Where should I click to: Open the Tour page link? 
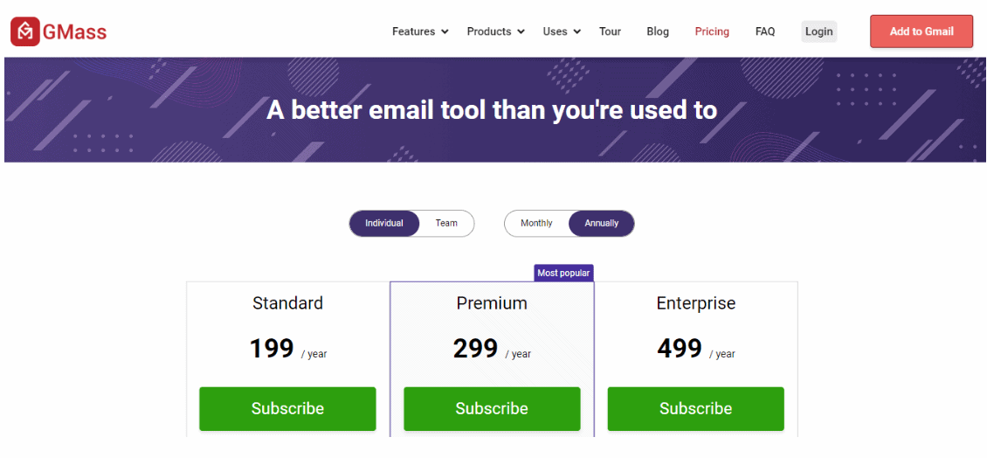(610, 31)
